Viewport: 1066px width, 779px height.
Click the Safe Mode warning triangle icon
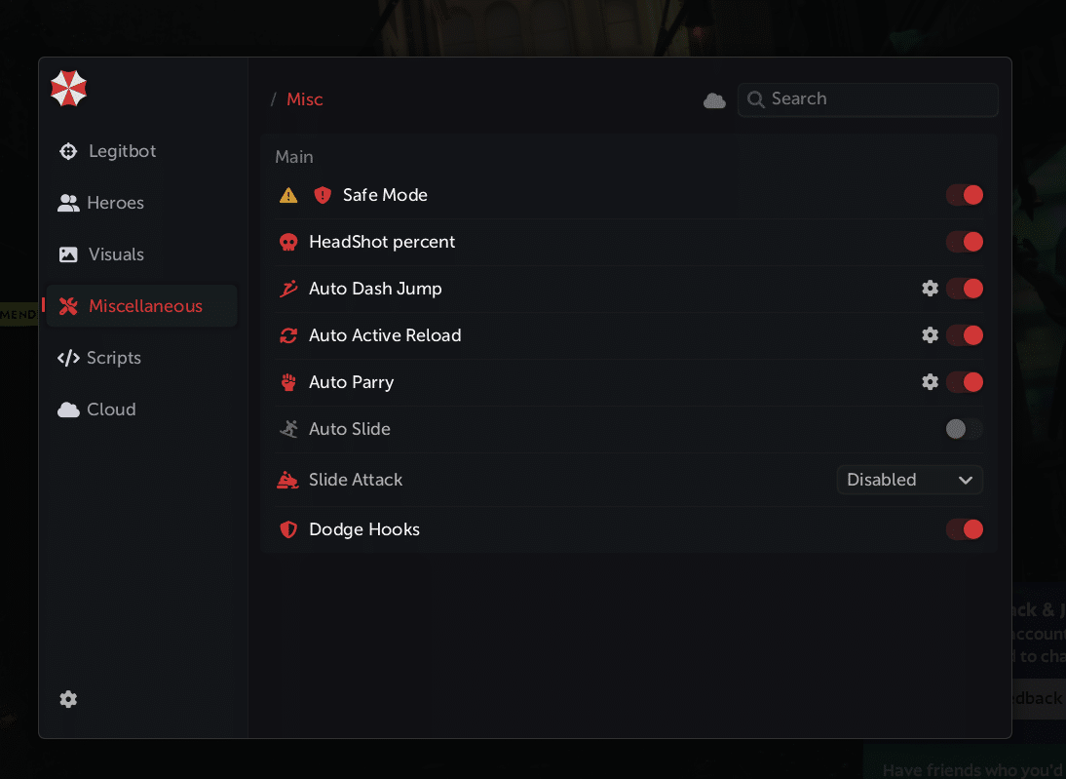click(288, 195)
